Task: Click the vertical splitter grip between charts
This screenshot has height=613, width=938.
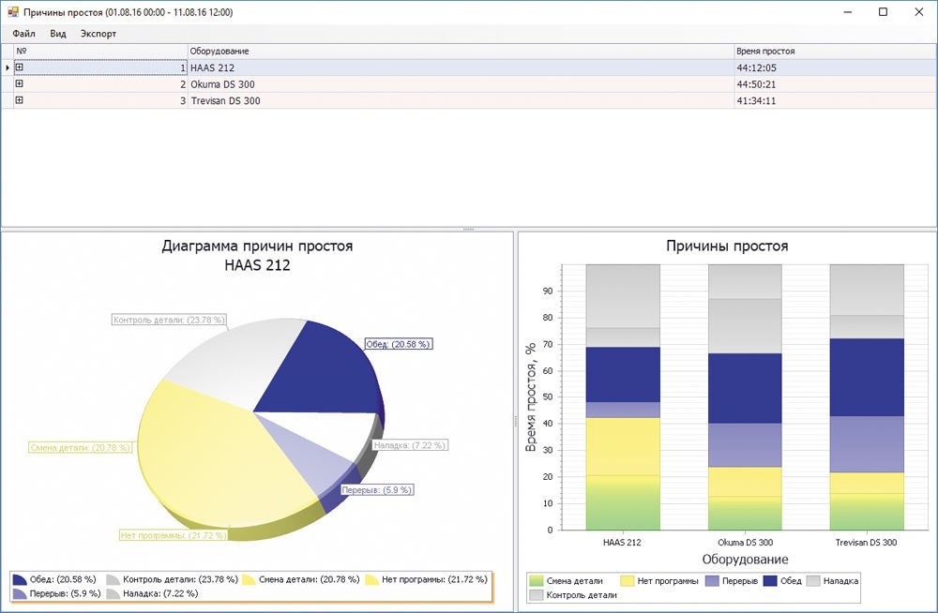Action: (516, 422)
